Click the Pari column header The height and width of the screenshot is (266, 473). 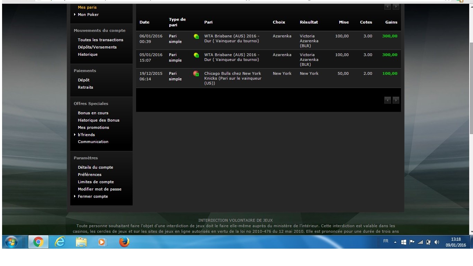tap(208, 22)
